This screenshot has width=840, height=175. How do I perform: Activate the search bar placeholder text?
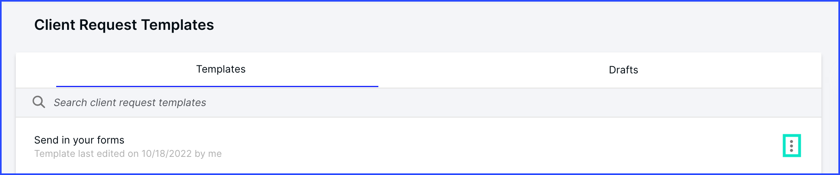click(x=130, y=102)
